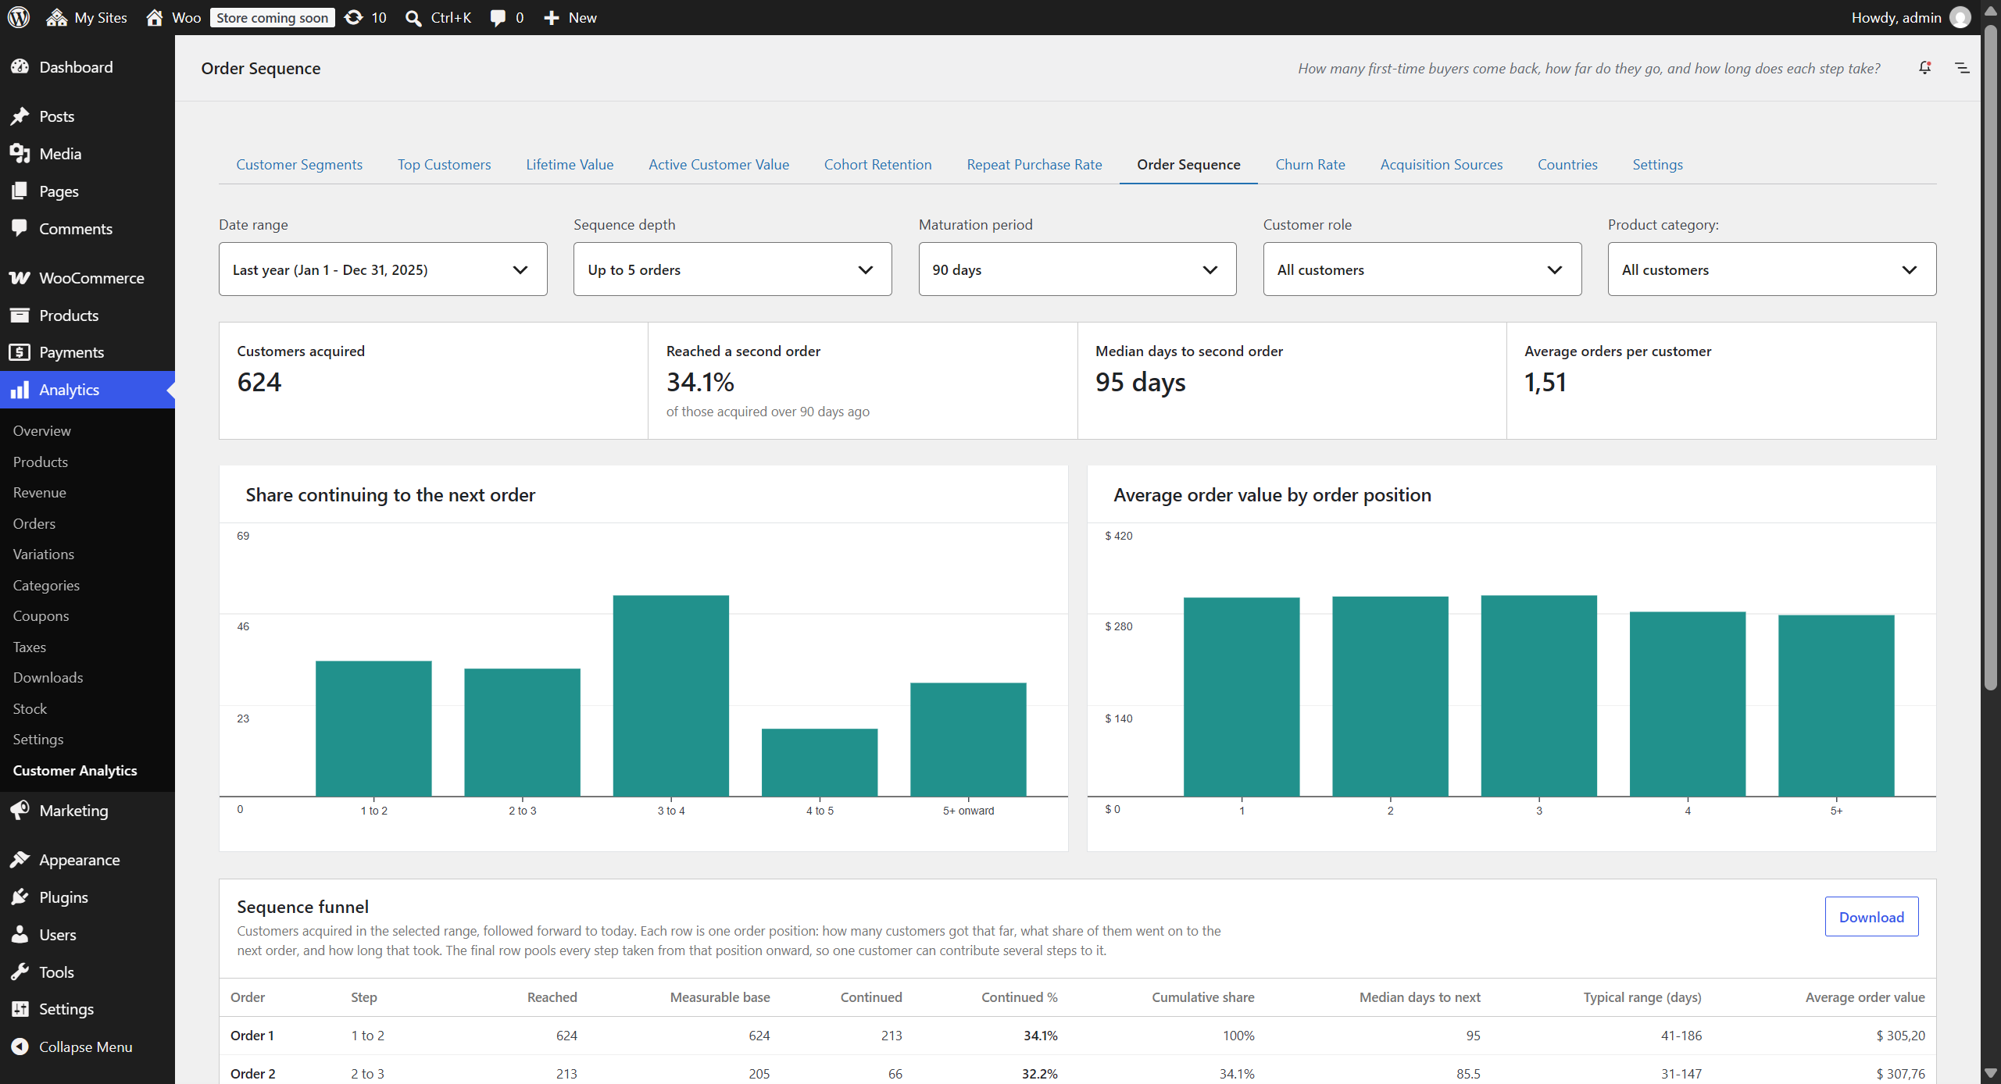Open the Ctrl+K search icon
This screenshot has height=1084, width=2001.
413,17
